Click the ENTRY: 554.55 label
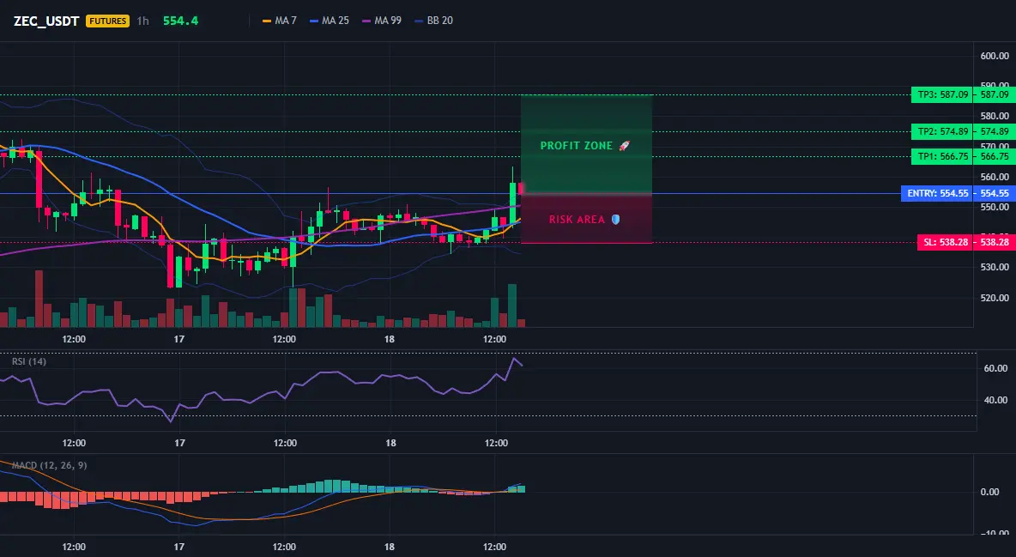 click(937, 193)
